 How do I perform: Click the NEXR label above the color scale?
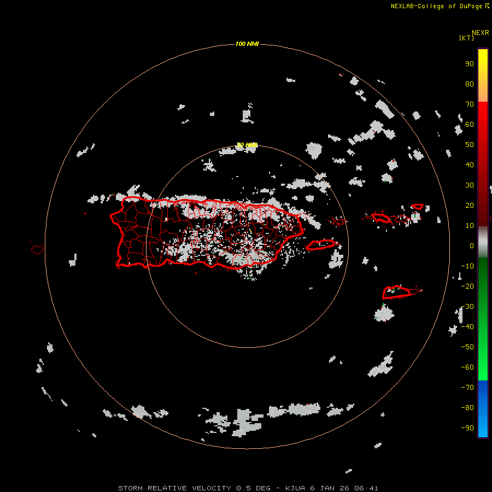pos(480,33)
